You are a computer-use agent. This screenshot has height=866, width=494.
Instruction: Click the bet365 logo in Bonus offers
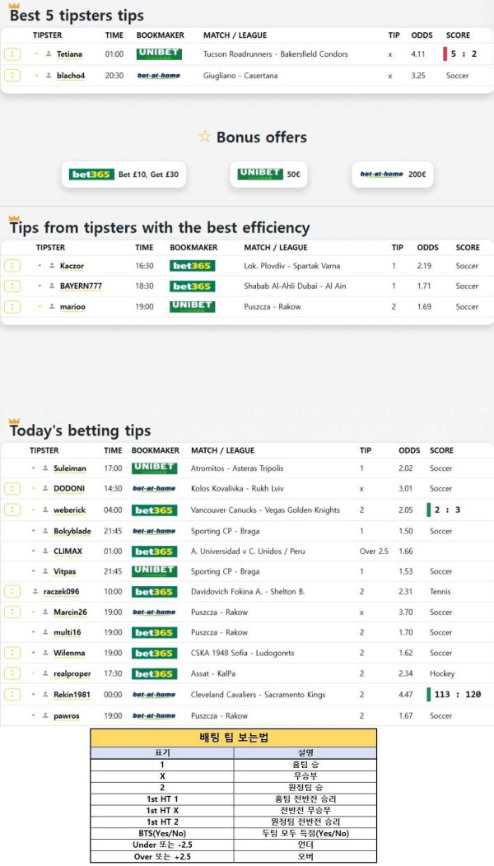coord(92,175)
